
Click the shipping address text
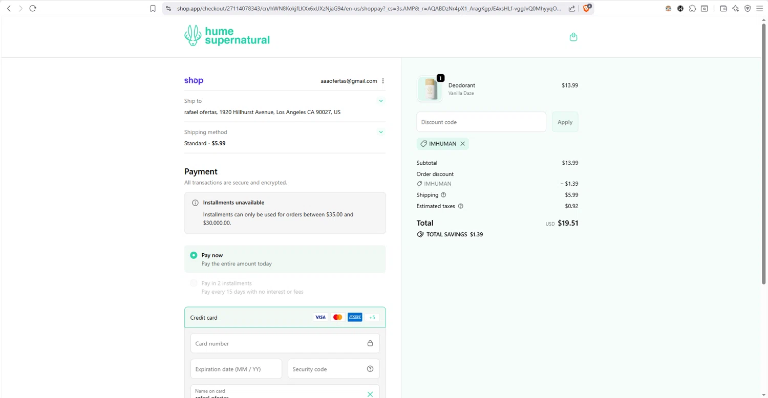(x=262, y=112)
